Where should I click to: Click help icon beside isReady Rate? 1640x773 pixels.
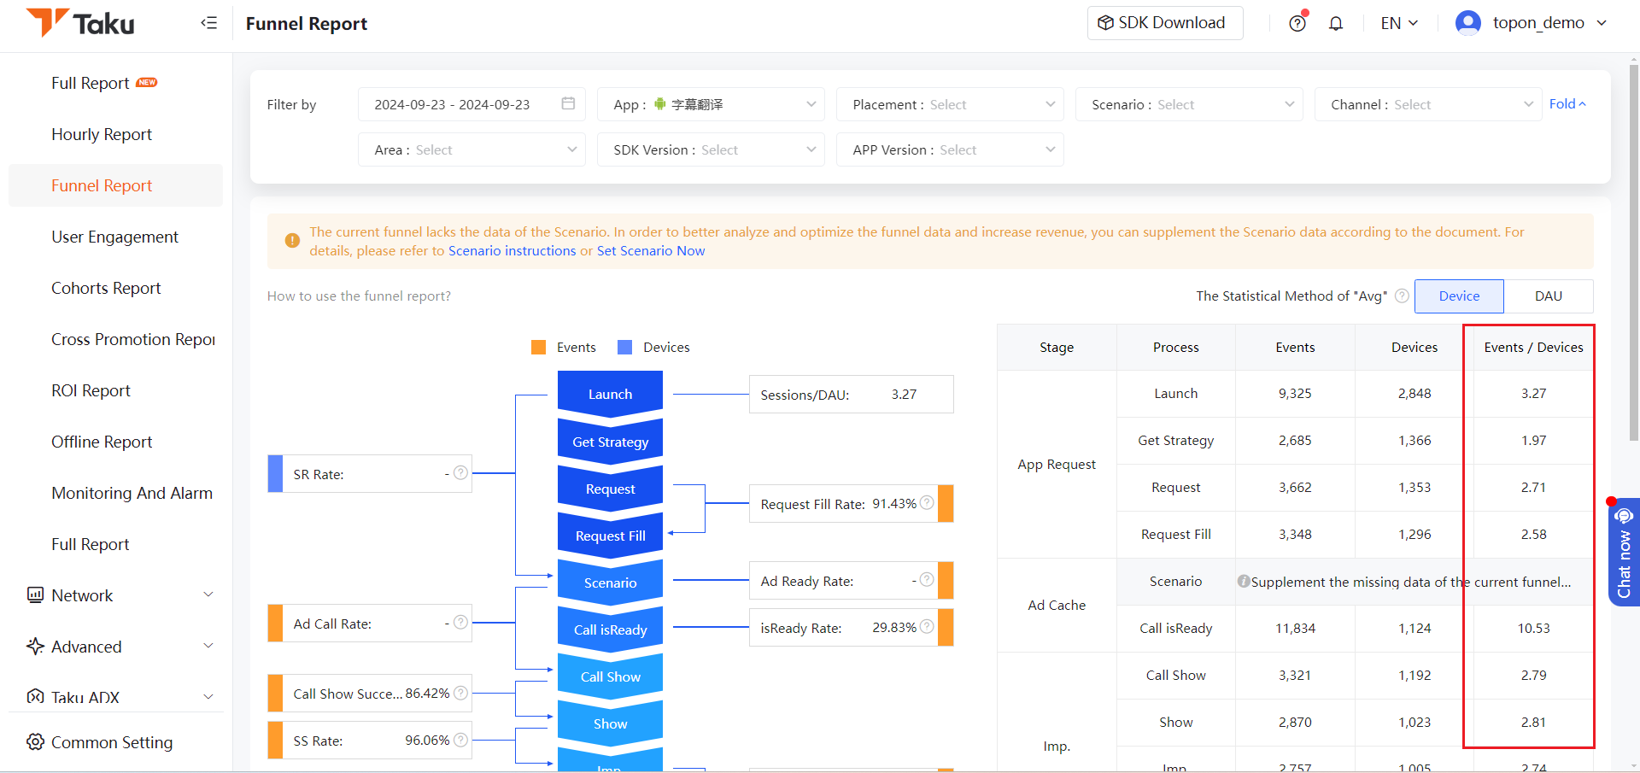coord(927,627)
